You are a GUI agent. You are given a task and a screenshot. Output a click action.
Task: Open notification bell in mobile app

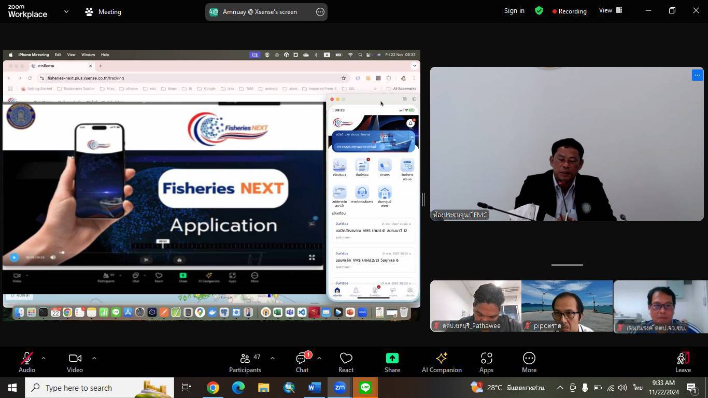point(410,123)
